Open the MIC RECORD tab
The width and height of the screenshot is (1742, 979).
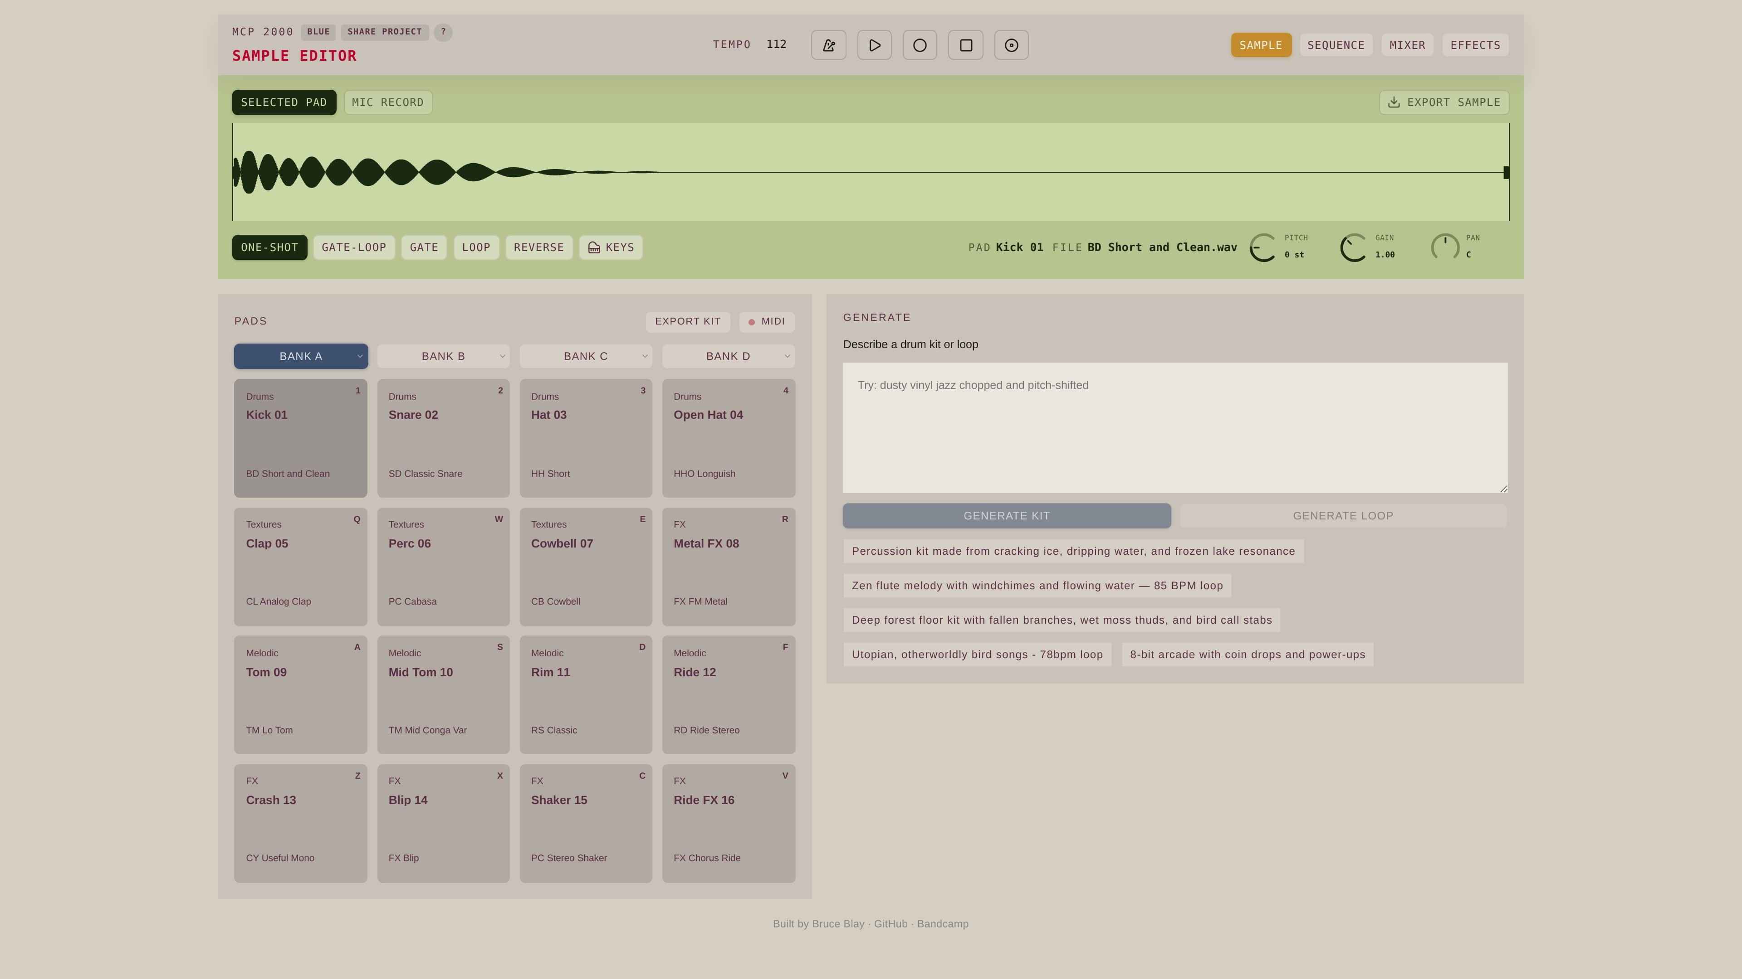[387, 103]
